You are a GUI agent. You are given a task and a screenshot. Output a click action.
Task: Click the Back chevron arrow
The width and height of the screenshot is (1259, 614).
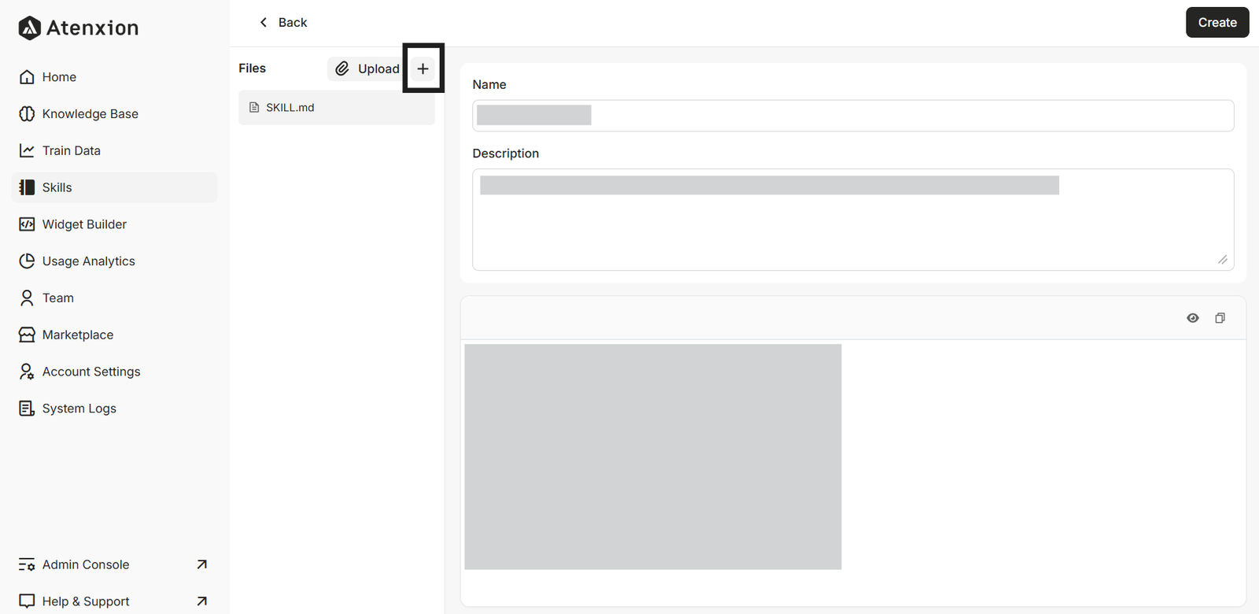pos(264,22)
